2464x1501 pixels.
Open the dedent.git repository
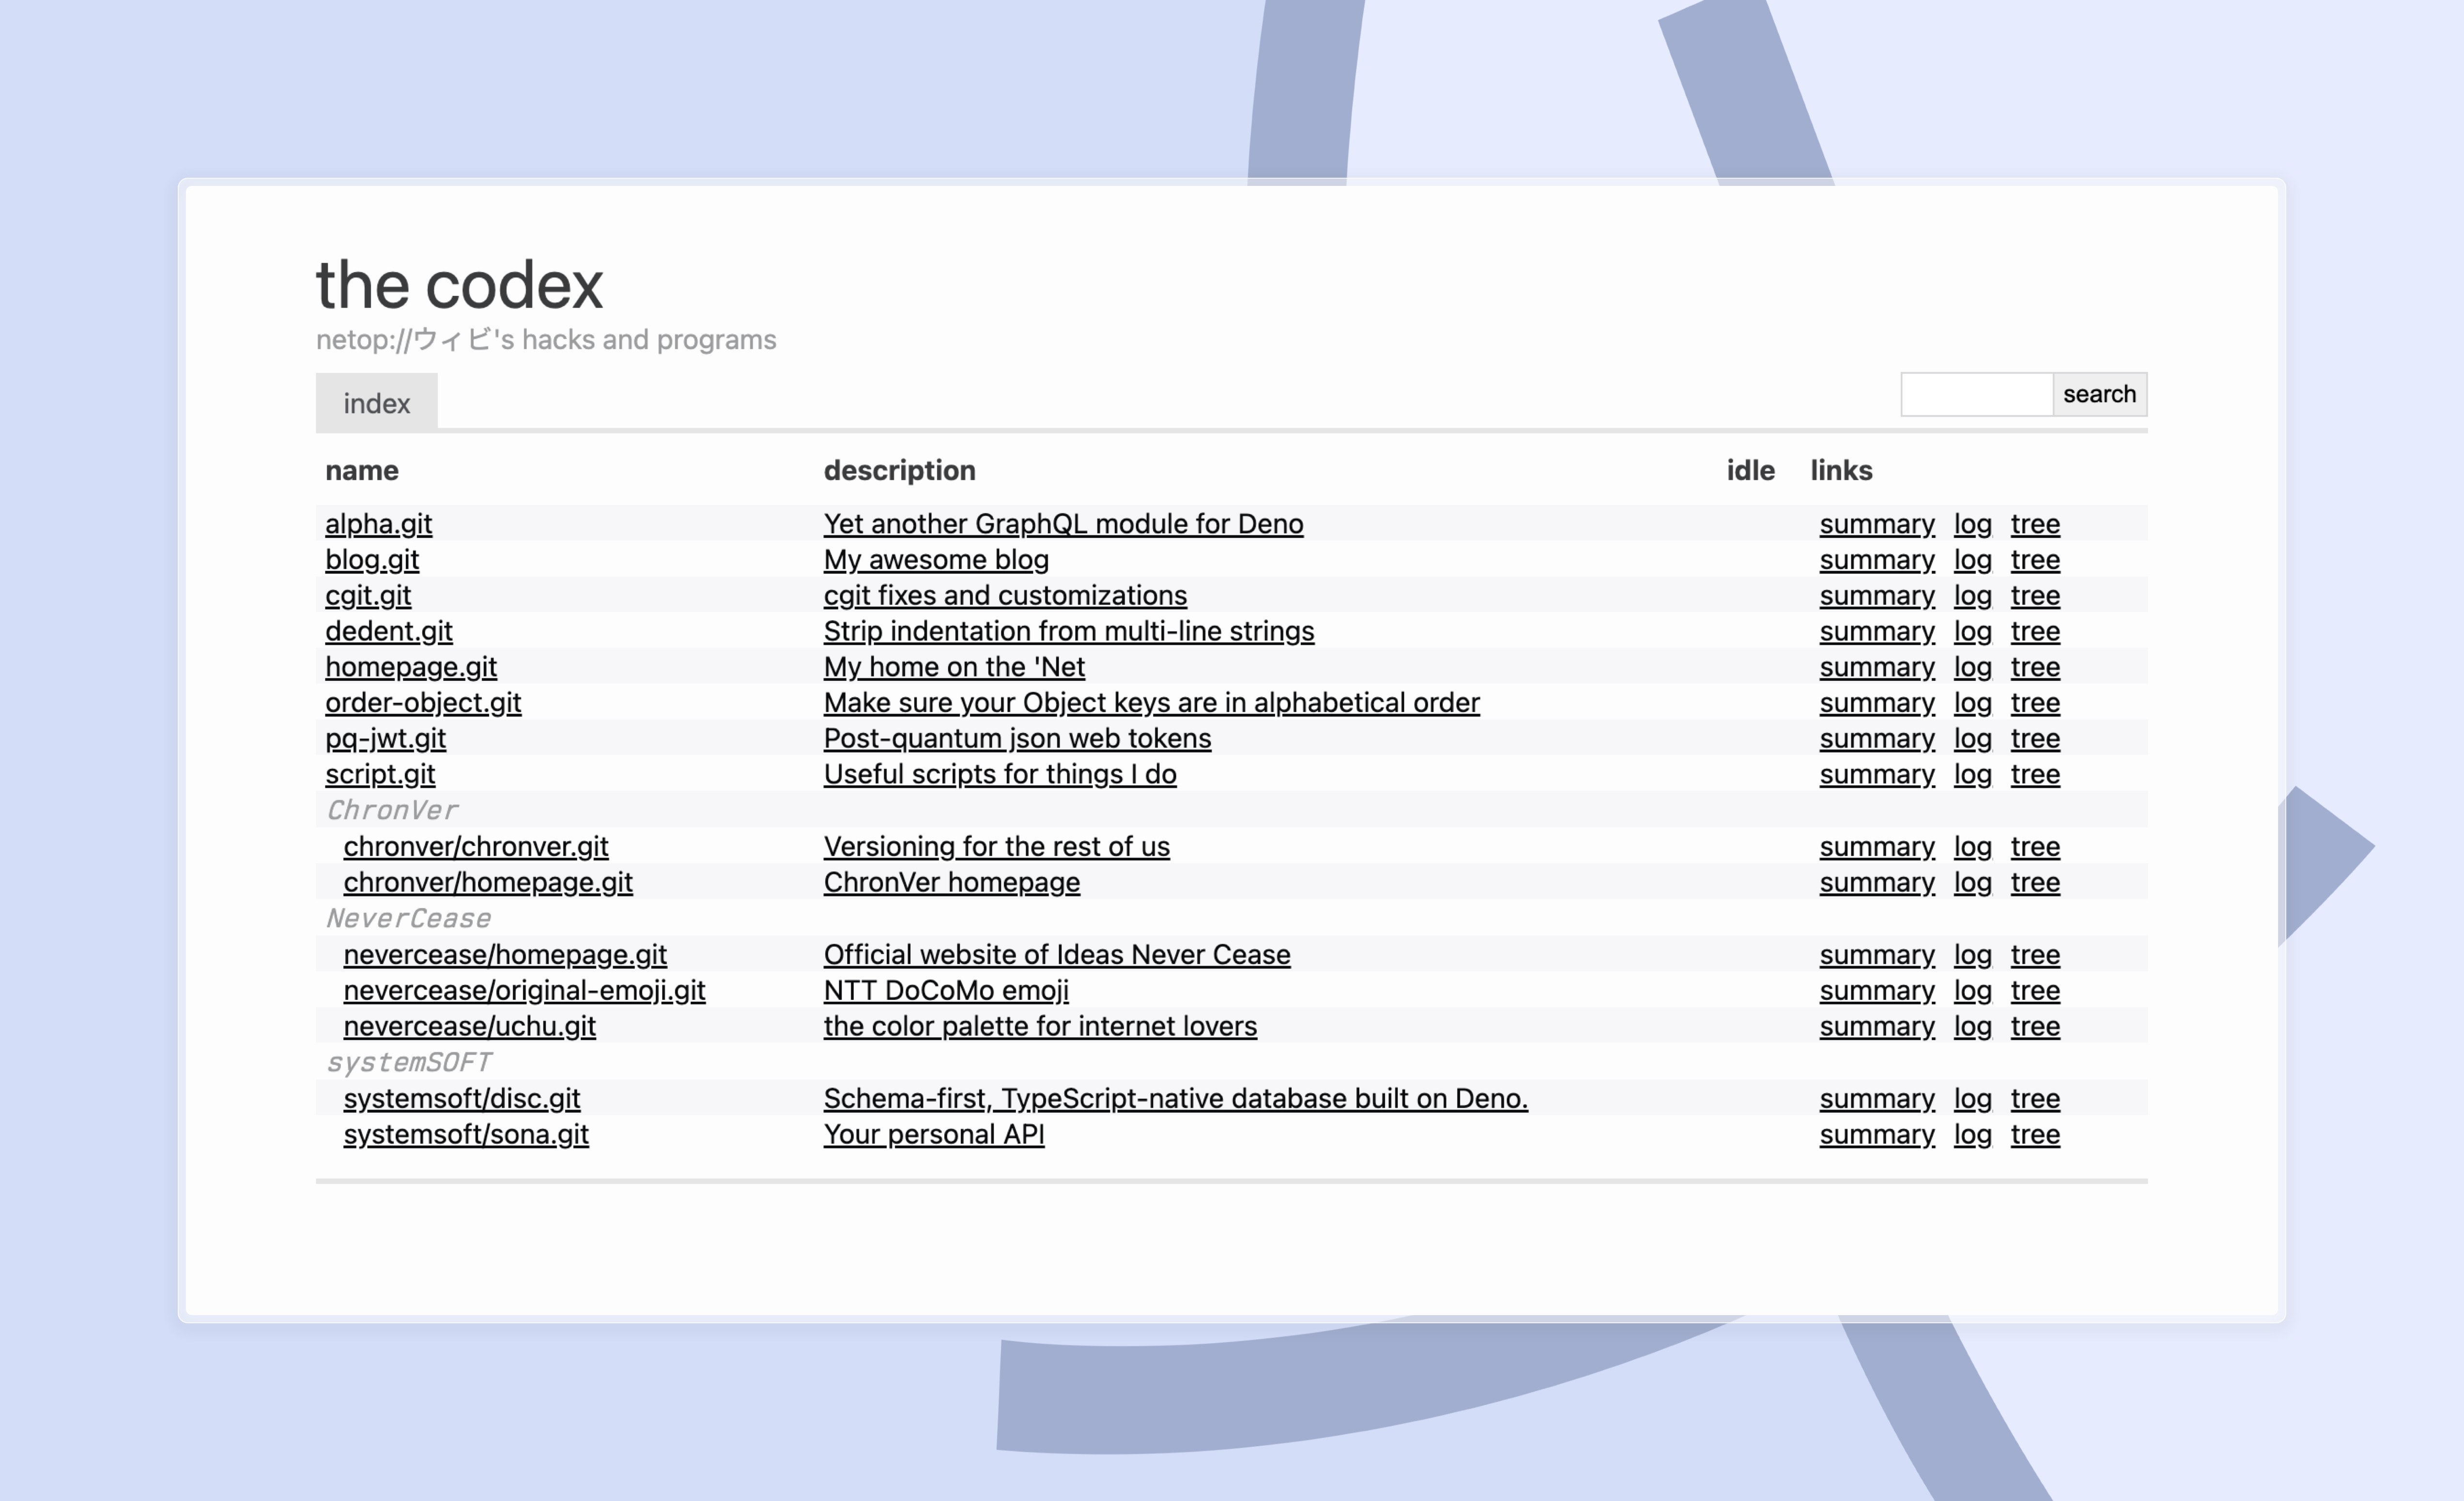(x=389, y=631)
